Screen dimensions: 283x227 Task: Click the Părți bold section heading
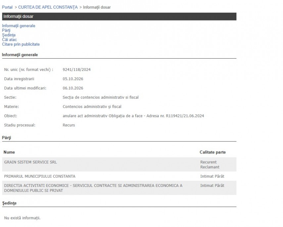[x=7, y=138]
